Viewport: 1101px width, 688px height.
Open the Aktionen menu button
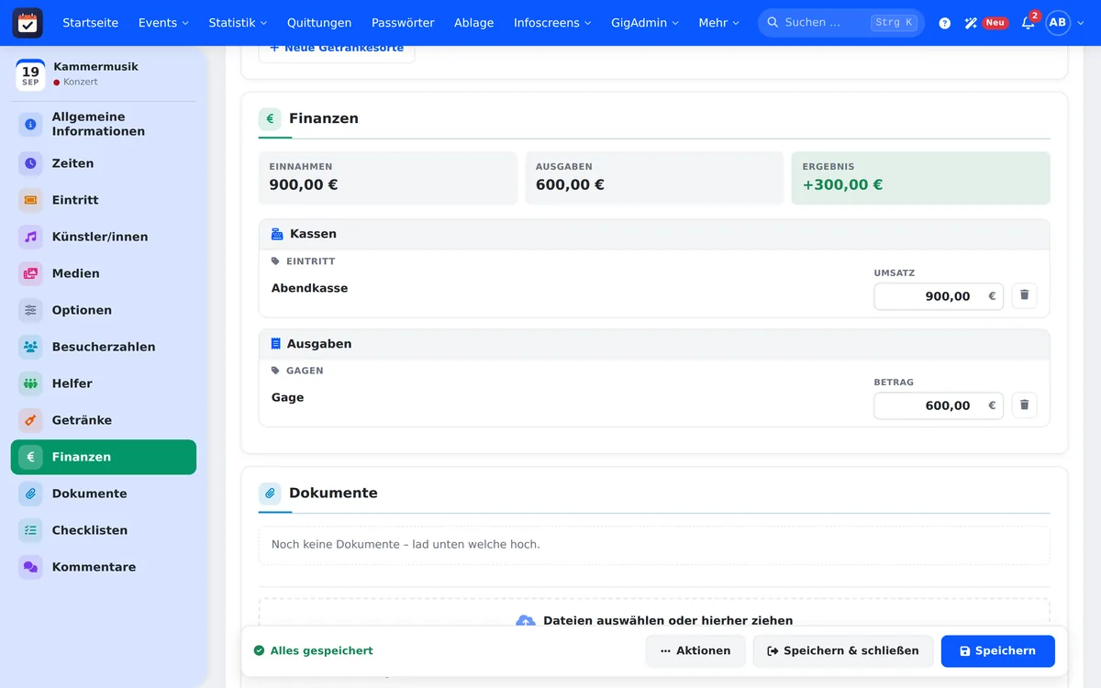(695, 650)
